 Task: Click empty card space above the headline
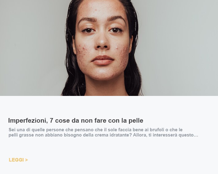[x=109, y=106]
